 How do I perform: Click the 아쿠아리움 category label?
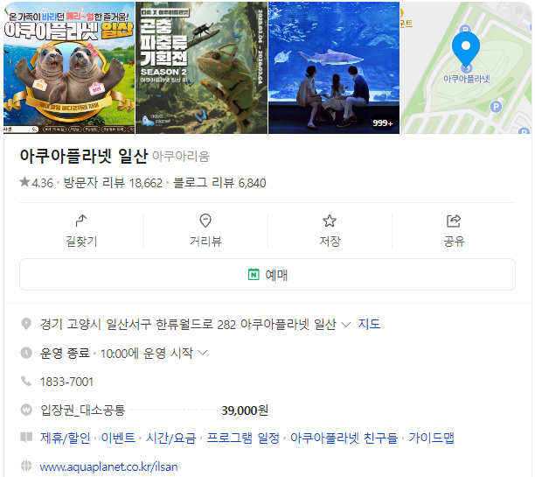(180, 157)
